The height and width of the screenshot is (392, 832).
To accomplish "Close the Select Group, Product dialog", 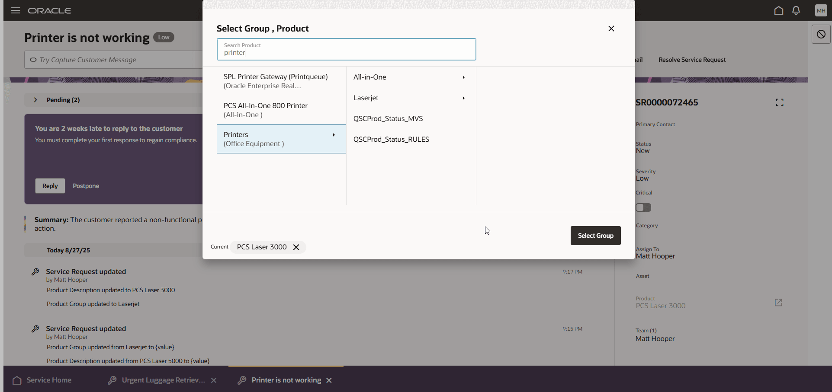I will click(x=611, y=29).
